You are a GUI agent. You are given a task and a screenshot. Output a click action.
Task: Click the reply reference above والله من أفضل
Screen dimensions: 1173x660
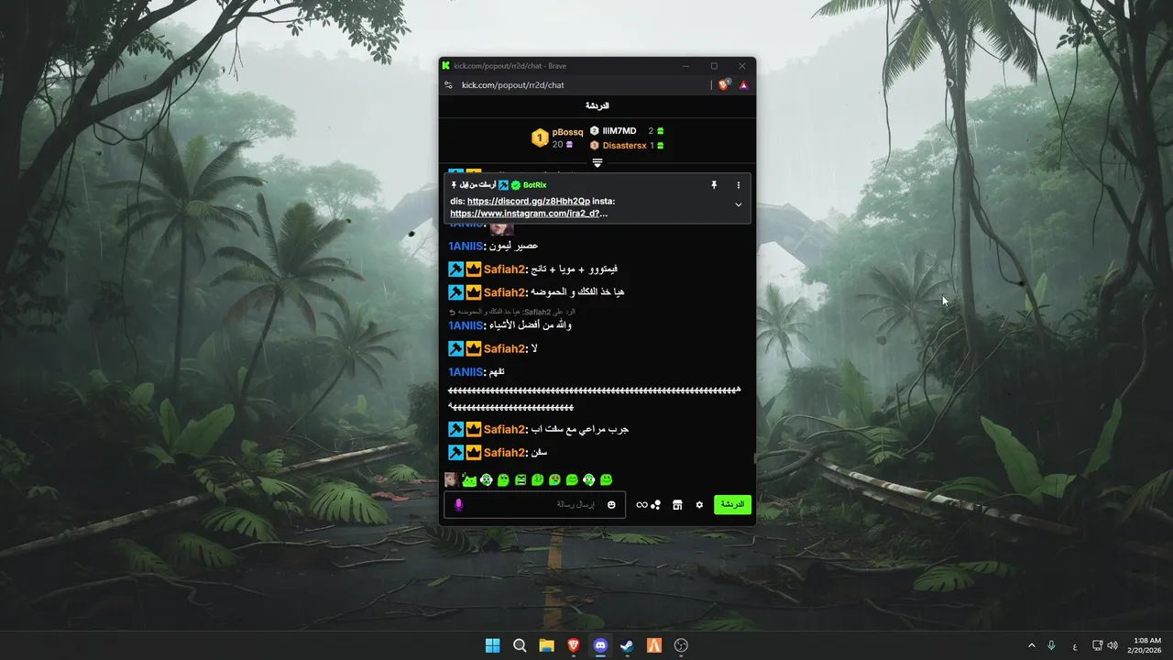511,313
